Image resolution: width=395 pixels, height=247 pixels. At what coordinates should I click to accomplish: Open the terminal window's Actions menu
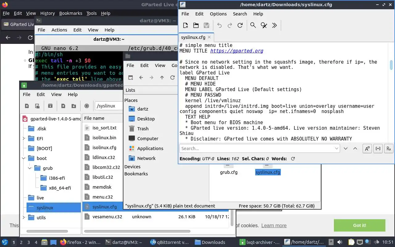tap(59, 30)
